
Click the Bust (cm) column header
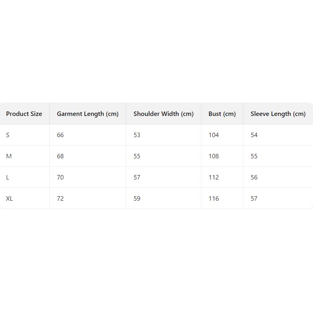[222, 114]
